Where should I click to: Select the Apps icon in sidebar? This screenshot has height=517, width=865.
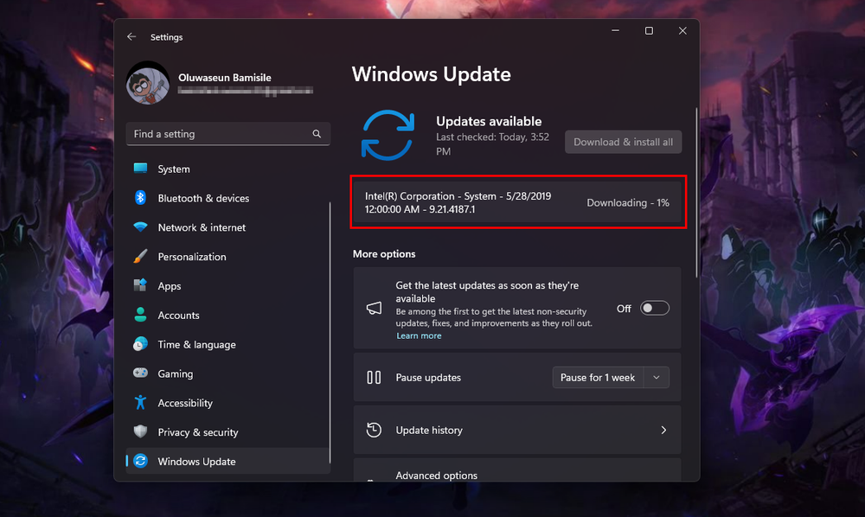tap(140, 286)
